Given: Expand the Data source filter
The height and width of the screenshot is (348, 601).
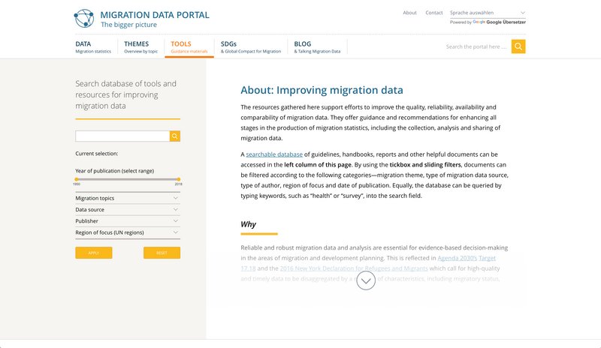Looking at the screenshot, I should click(128, 210).
